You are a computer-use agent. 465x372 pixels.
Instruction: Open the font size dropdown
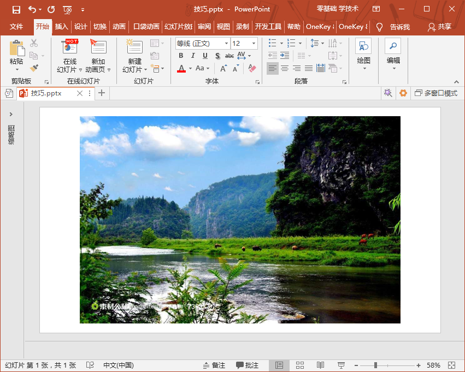[254, 44]
